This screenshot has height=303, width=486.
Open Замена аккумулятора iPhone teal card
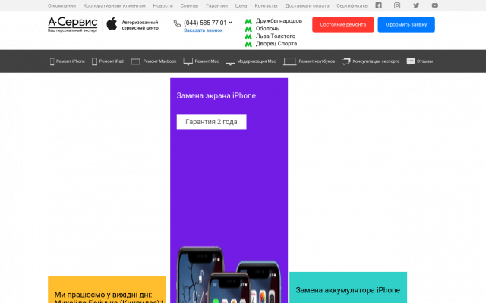coord(348,288)
